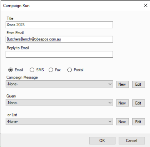Expand the Query dropdown list
Screen dimensions: 150x147
click(59, 103)
